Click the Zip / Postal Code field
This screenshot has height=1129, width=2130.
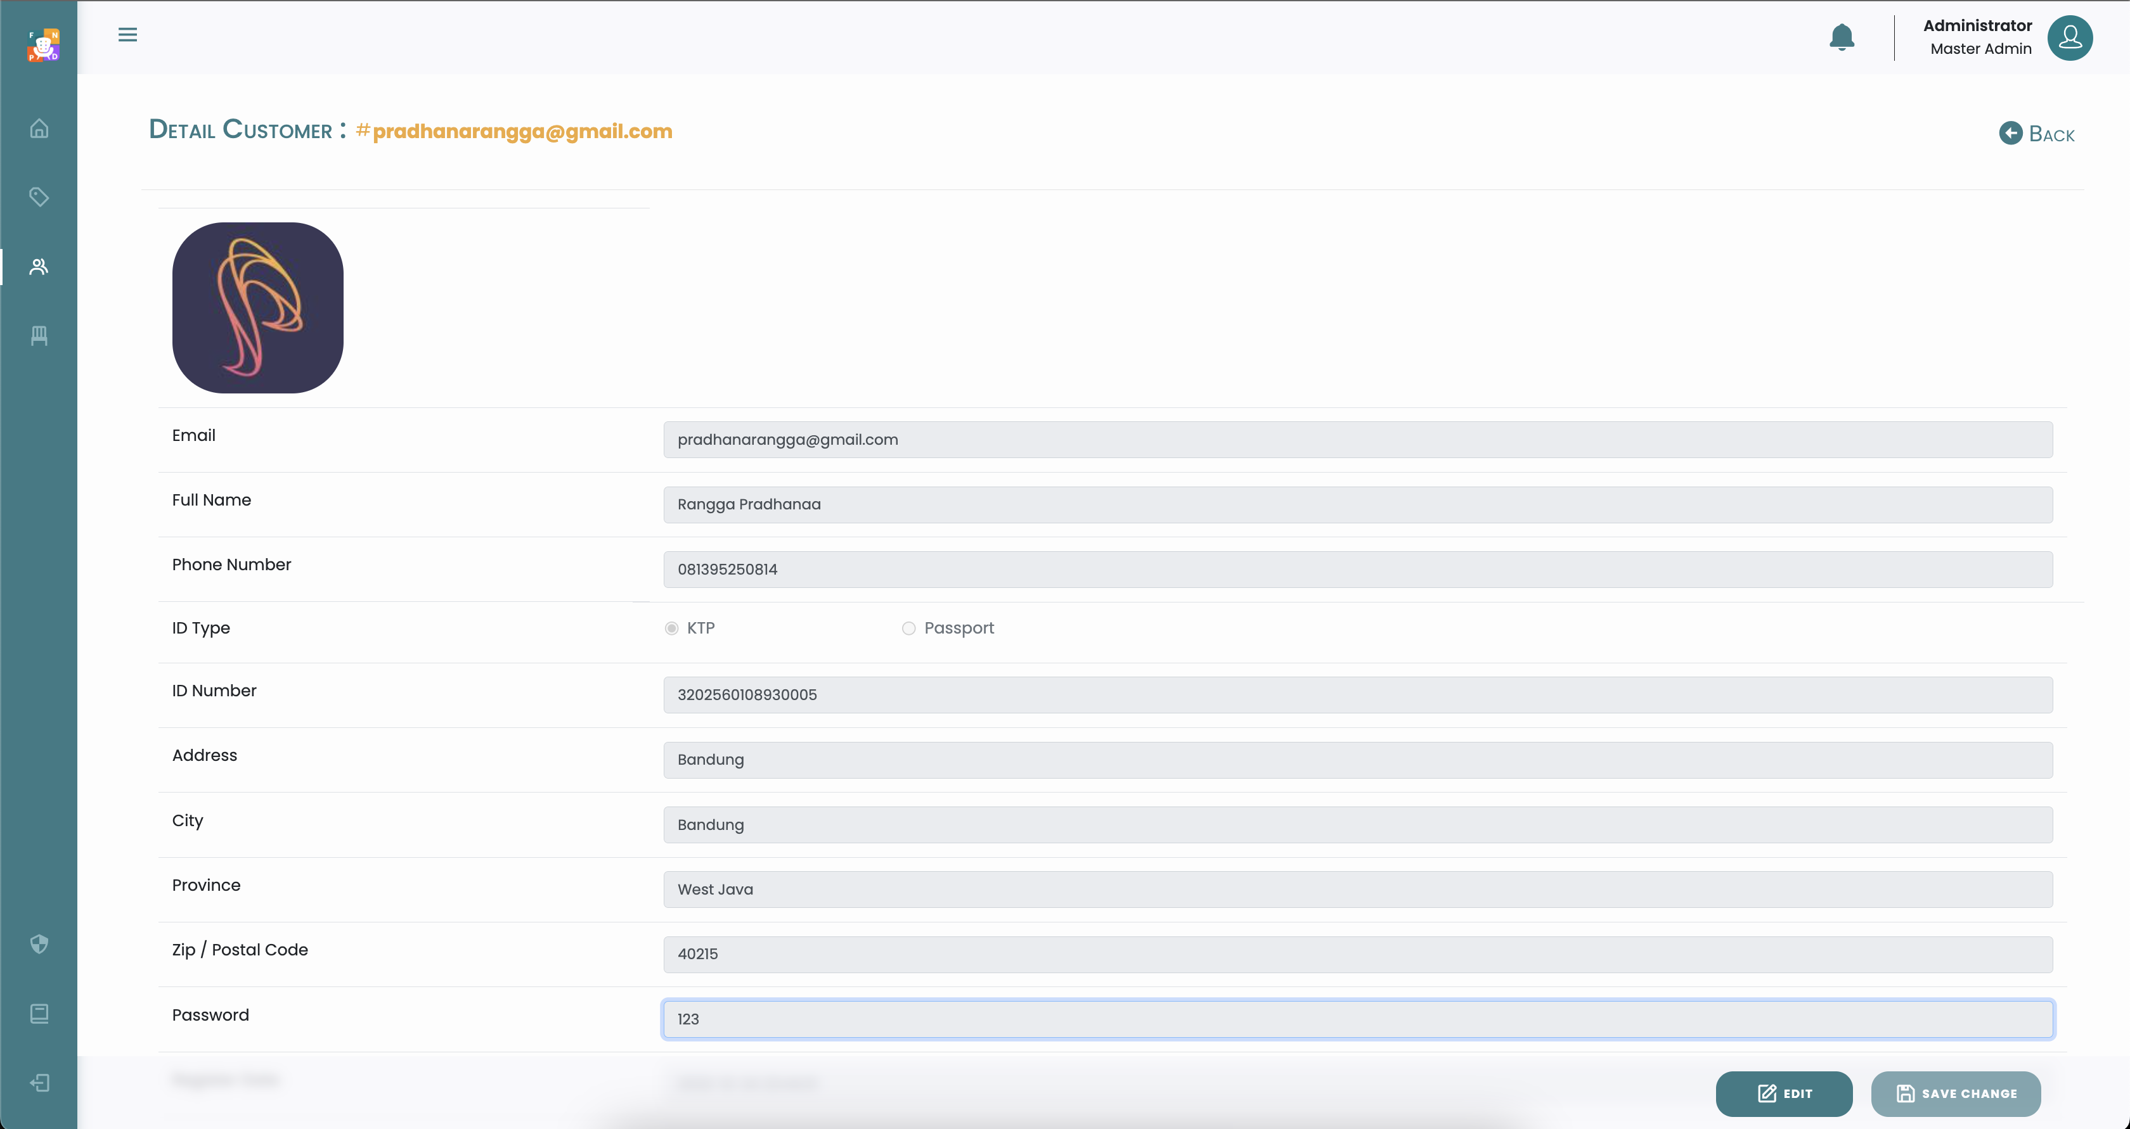[x=1358, y=954]
